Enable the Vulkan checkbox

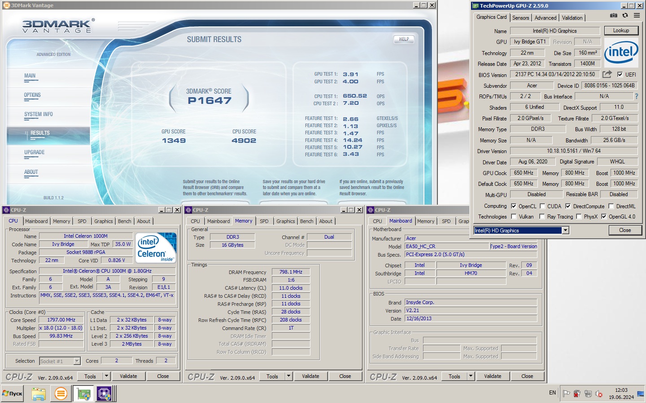pyautogui.click(x=514, y=217)
